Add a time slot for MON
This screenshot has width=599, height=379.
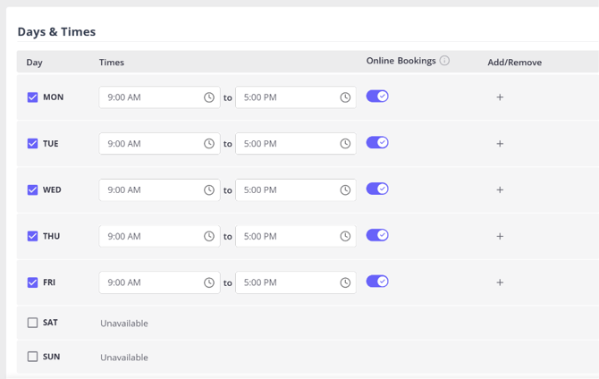click(x=500, y=97)
